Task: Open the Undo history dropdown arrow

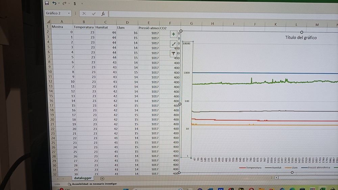Action: coord(58,3)
